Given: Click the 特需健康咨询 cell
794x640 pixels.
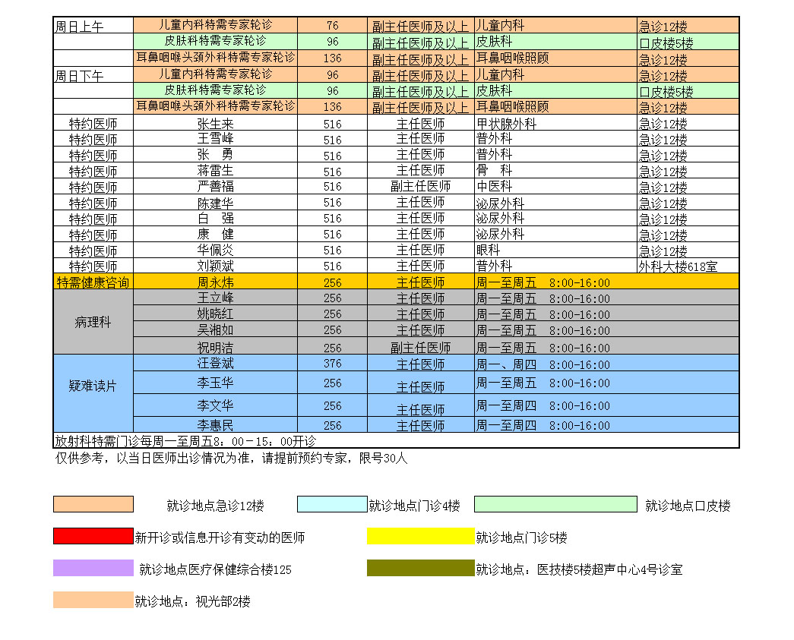Looking at the screenshot, I should tap(93, 282).
